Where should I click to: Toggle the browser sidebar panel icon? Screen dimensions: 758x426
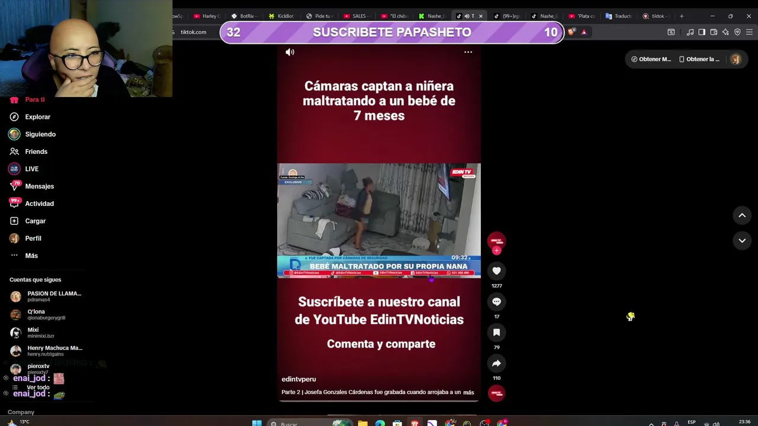702,32
